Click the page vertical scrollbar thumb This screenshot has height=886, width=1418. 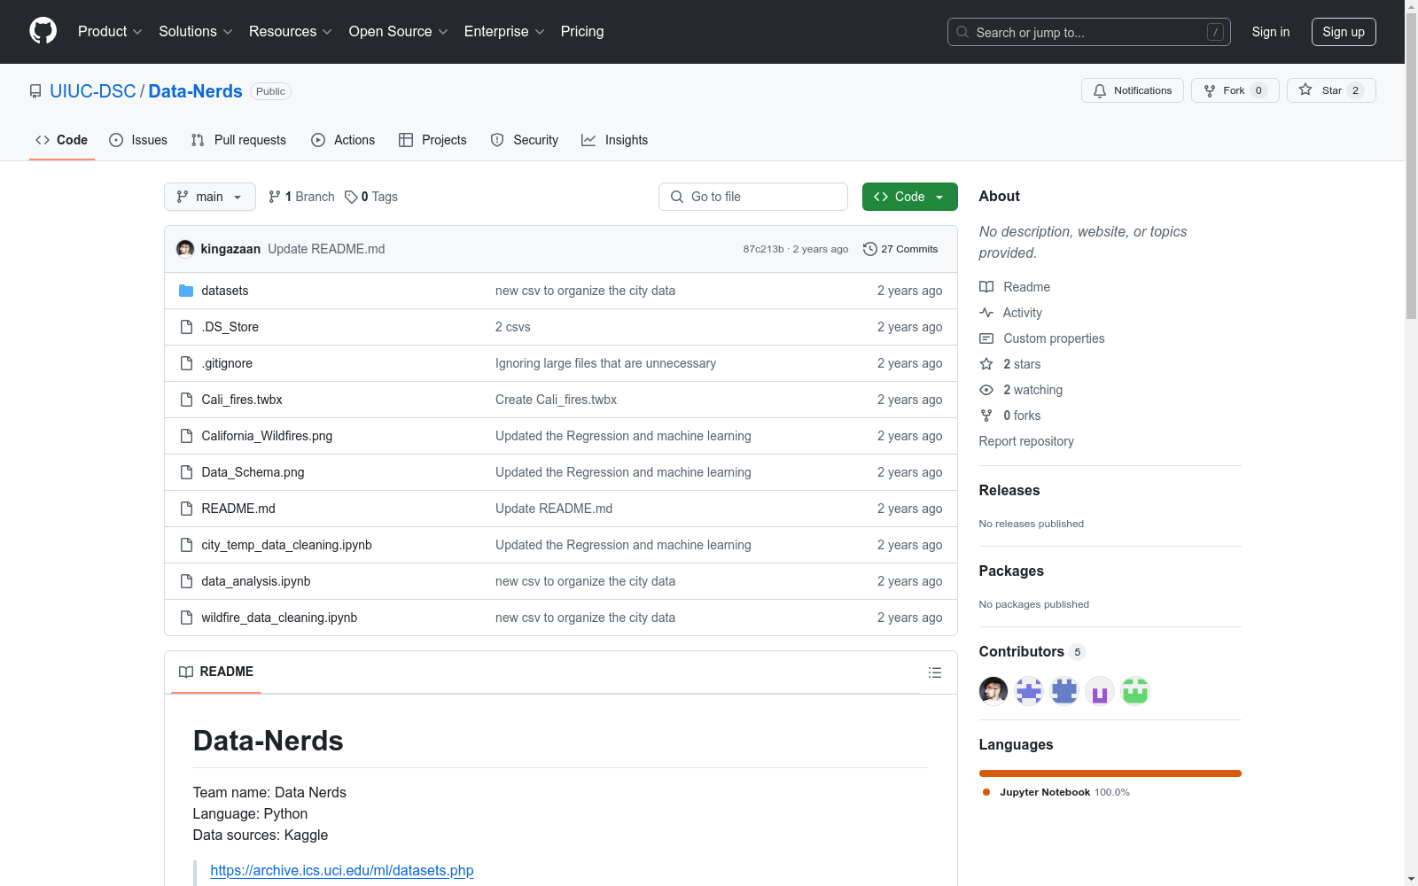[1411, 165]
